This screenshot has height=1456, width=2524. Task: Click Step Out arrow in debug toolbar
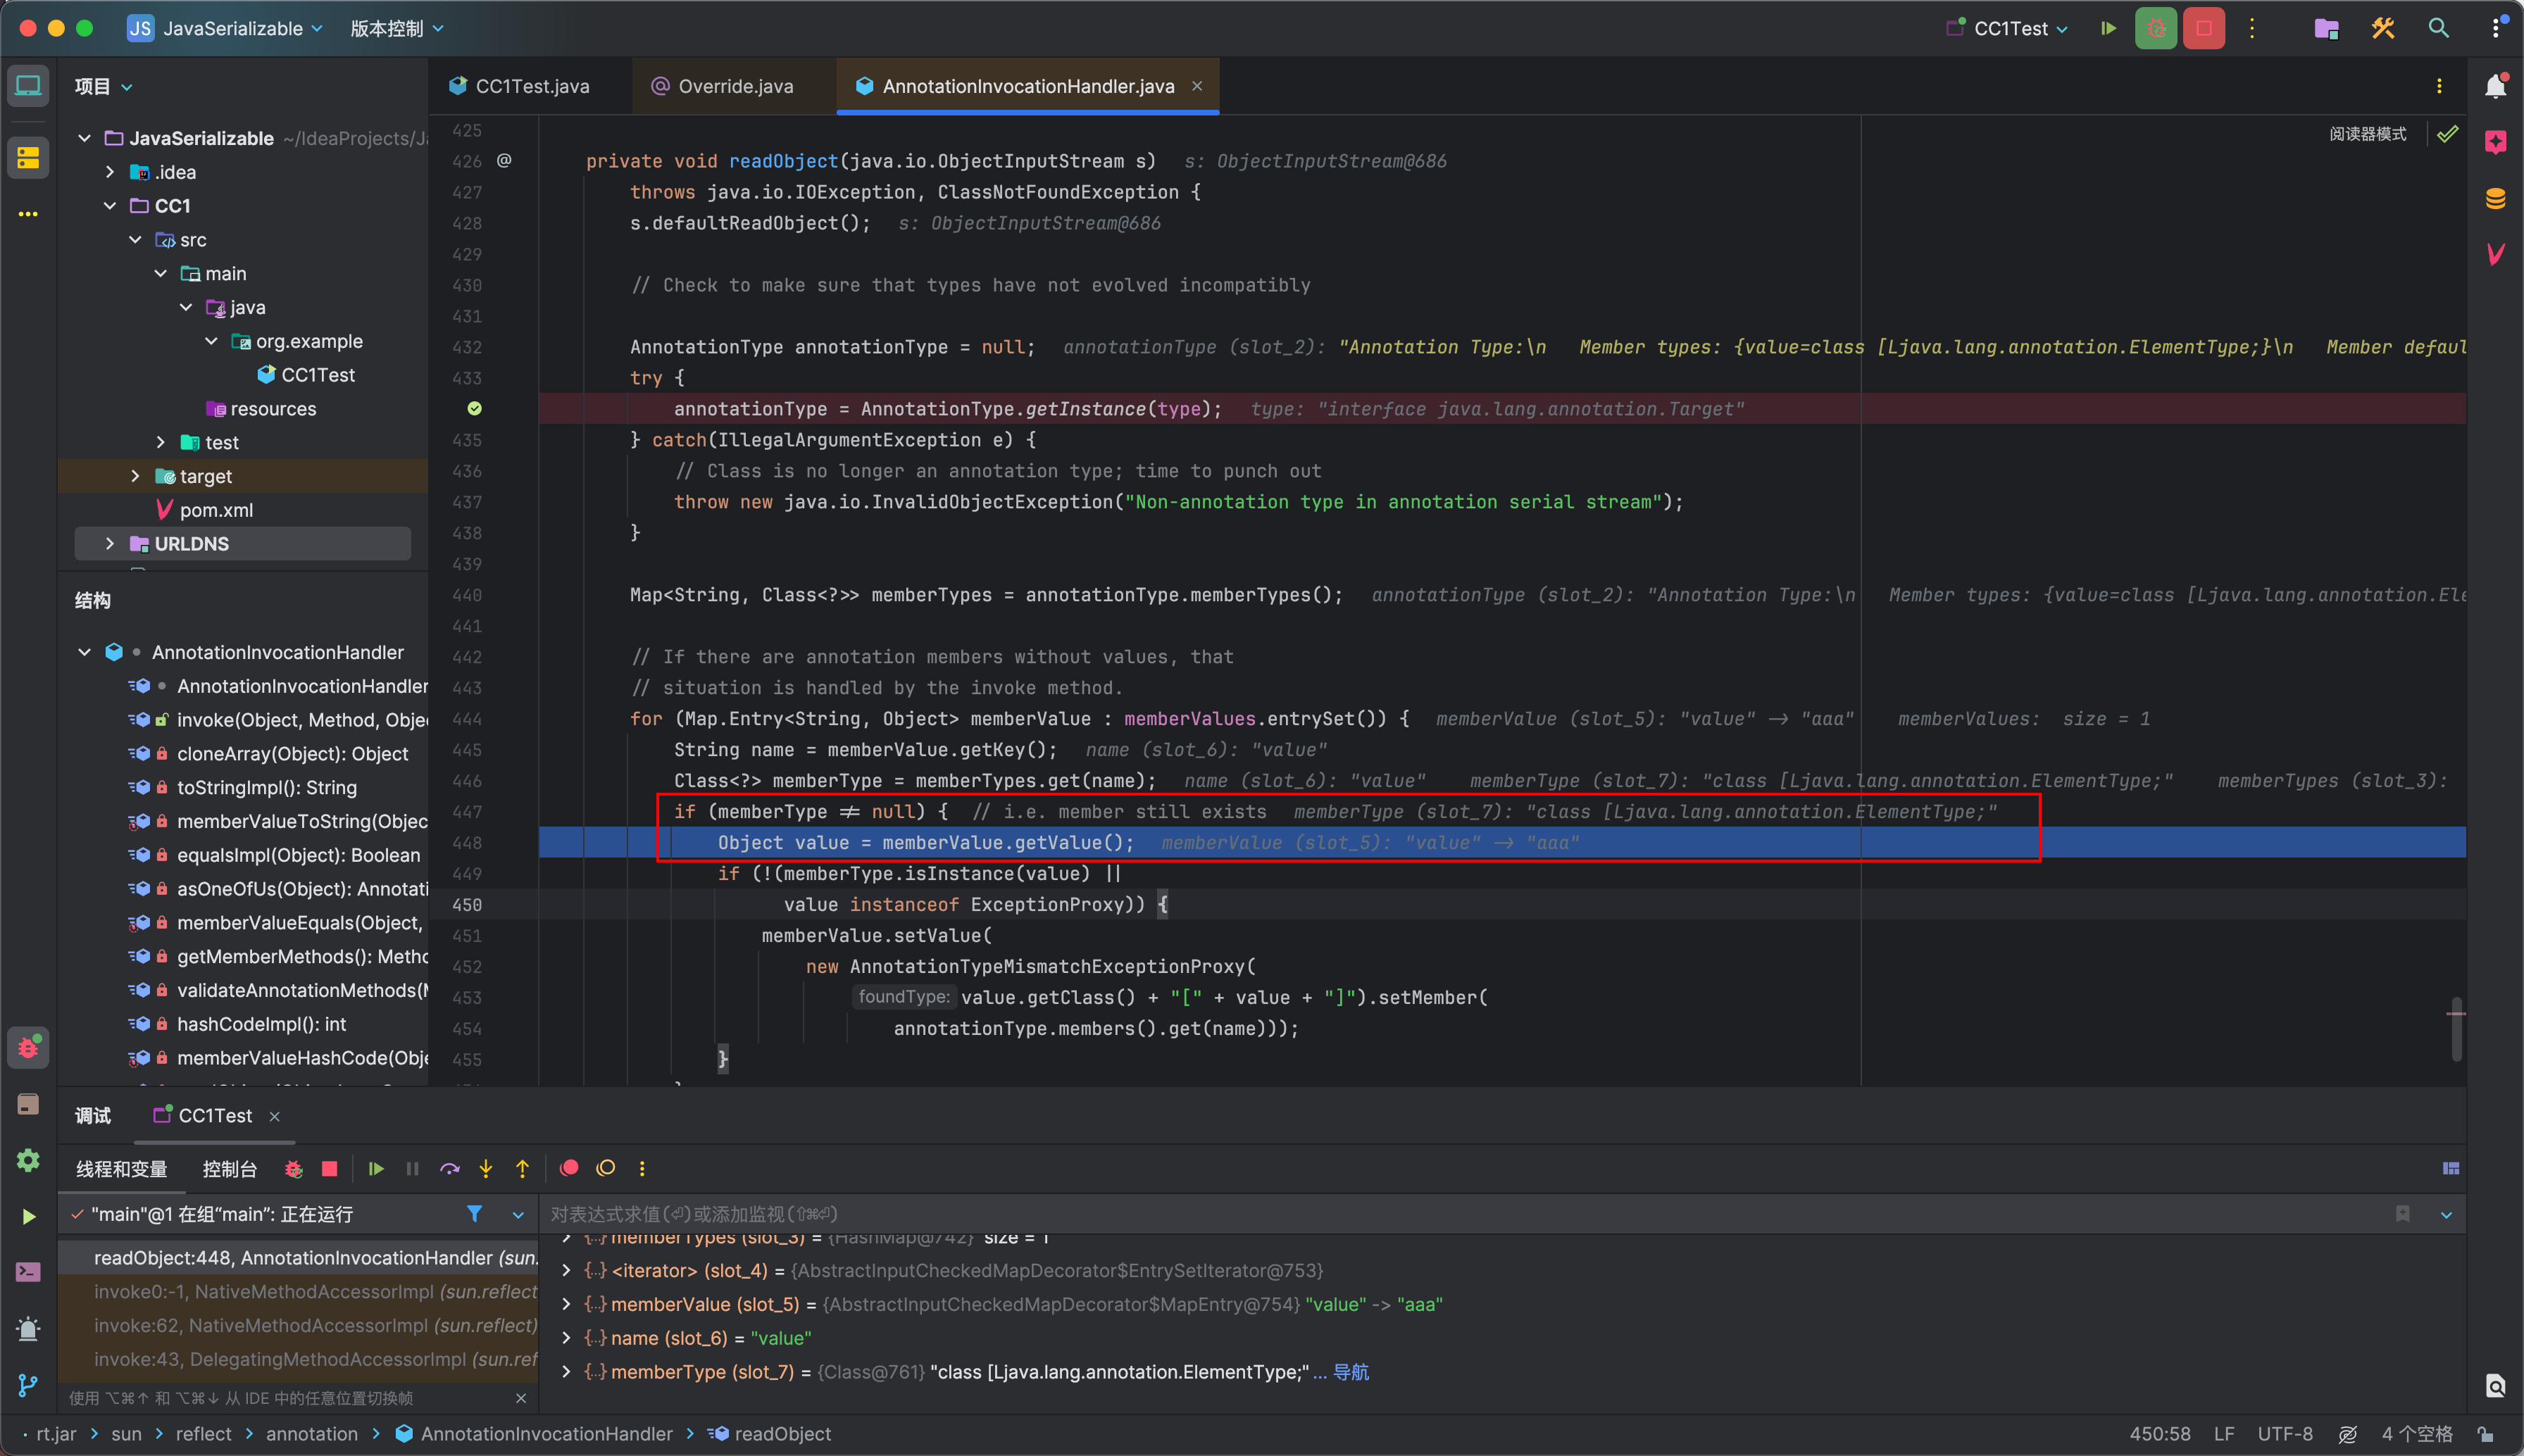point(522,1169)
